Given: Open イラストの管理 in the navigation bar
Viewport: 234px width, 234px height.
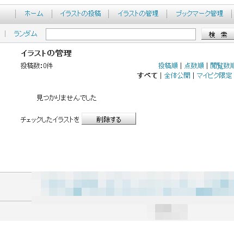Looking at the screenshot, I should pyautogui.click(x=138, y=14).
